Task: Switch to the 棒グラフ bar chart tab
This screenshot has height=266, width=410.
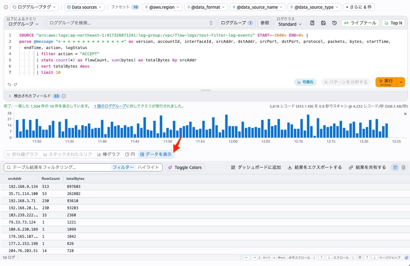Action: 109,154
